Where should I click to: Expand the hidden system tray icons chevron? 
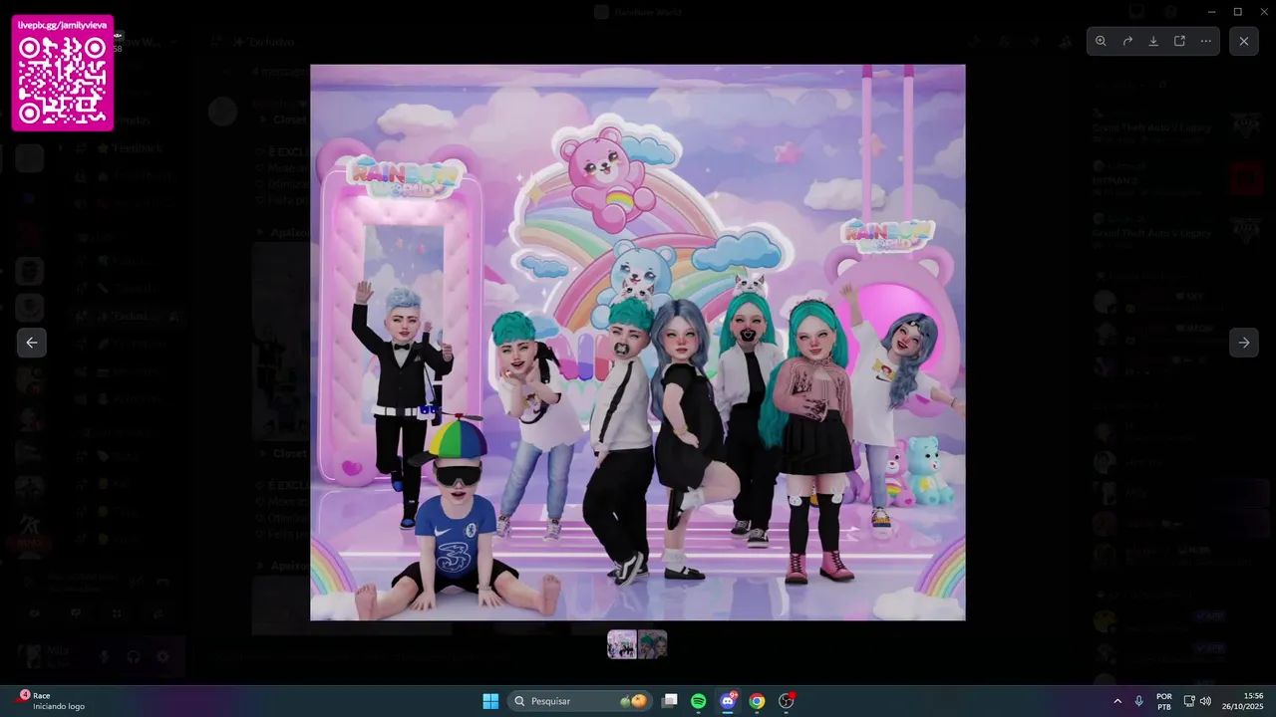point(1117,701)
